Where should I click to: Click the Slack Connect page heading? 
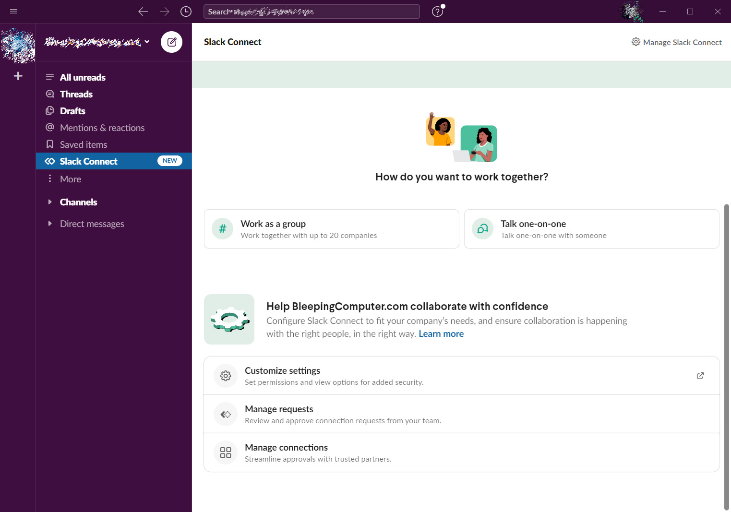click(x=232, y=42)
